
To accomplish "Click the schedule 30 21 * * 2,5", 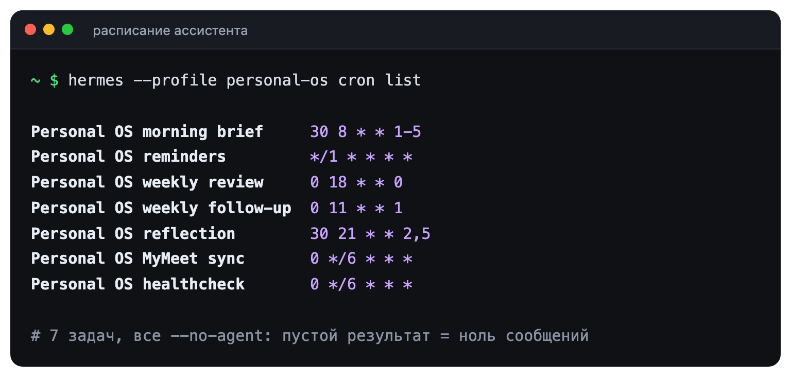I will [370, 234].
